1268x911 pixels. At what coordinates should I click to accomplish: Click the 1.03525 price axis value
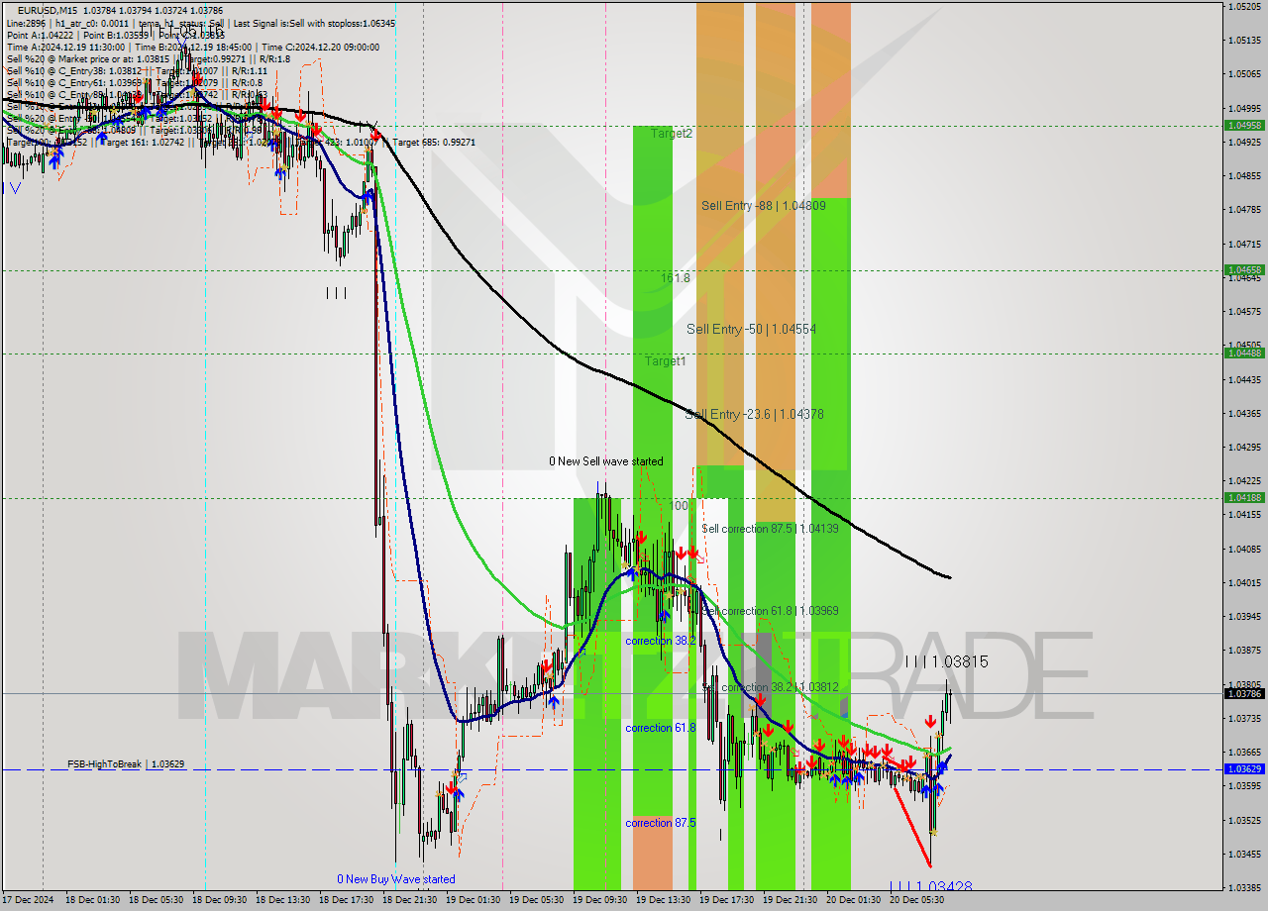1244,820
